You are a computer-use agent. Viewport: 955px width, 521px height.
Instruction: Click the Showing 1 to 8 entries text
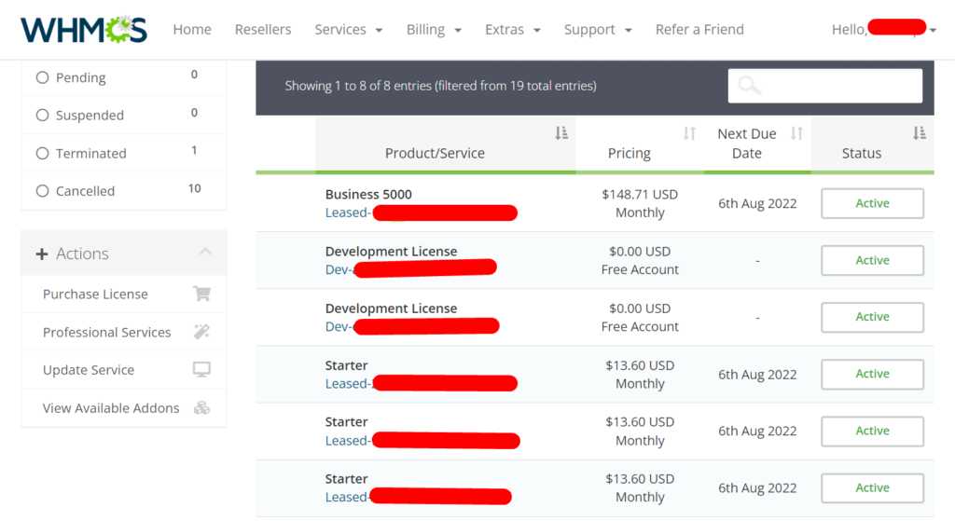440,86
